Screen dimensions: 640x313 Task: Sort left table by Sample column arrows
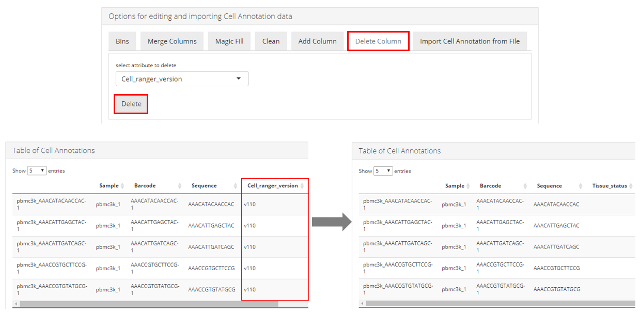click(x=123, y=186)
